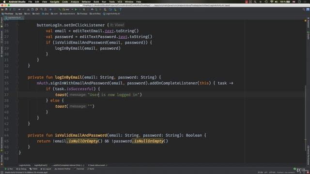
Task: Open macOS Spotlight search
Action: [x=255, y=2]
